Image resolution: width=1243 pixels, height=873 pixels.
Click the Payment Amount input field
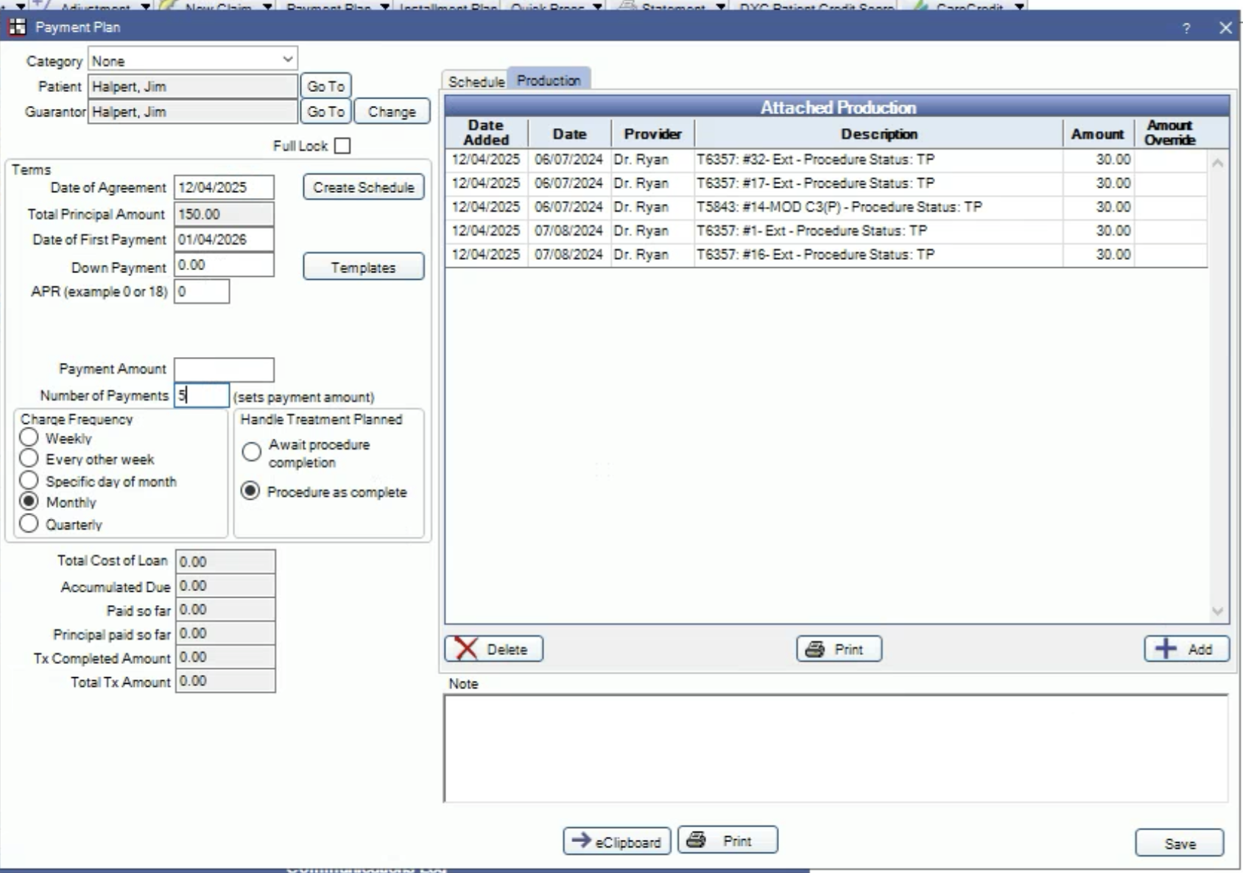224,370
